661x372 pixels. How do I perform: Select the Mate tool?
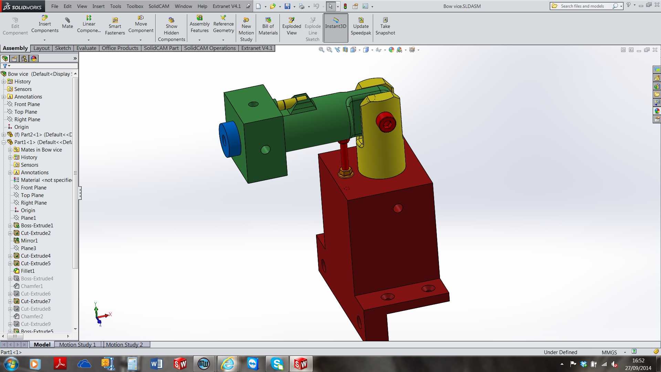pos(67,23)
